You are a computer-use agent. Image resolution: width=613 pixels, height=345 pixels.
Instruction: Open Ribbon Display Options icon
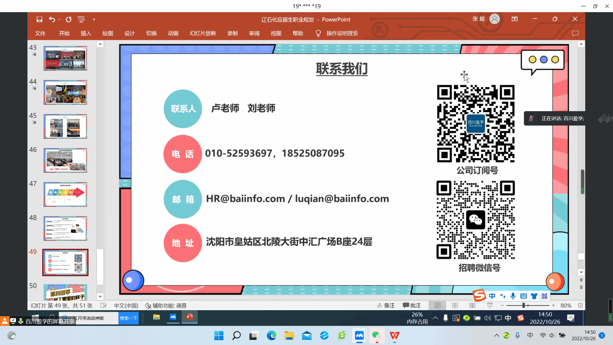click(515, 19)
